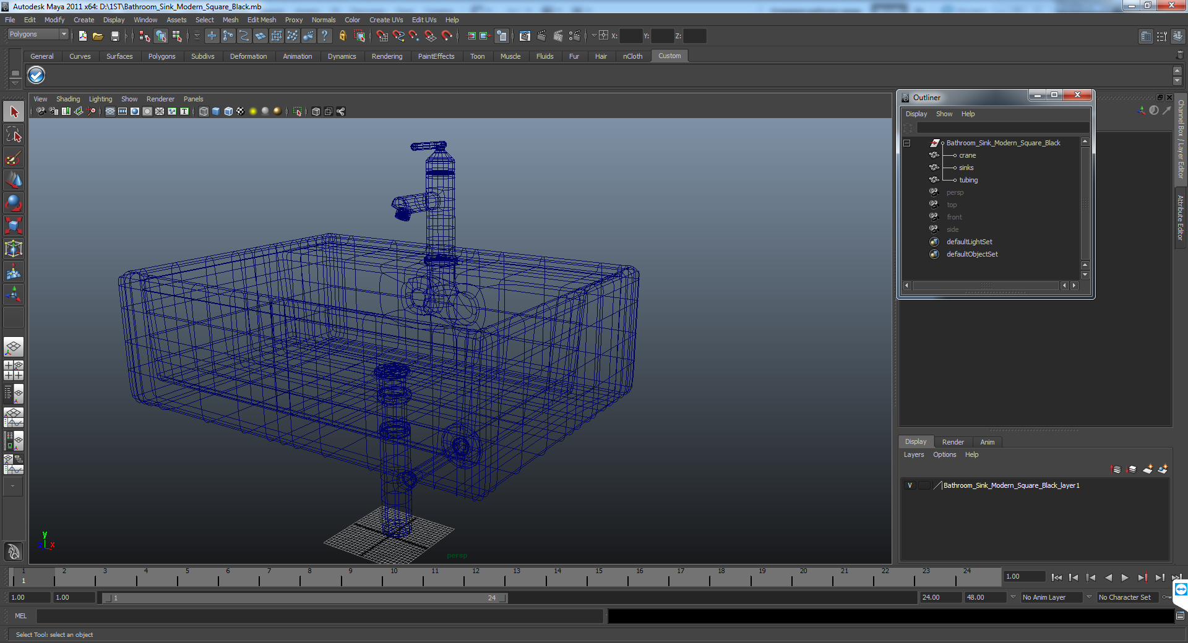This screenshot has height=643, width=1188.
Task: Switch to four view pane layout
Action: (14, 370)
